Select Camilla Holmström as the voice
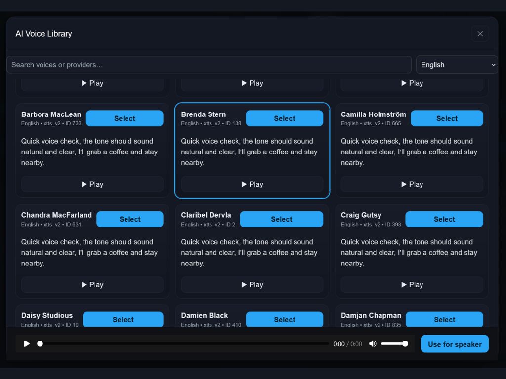This screenshot has width=506, height=379. [x=447, y=118]
